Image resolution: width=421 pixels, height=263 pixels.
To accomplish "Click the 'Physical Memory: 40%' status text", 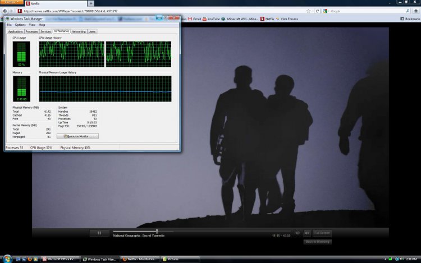I will click(x=75, y=147).
